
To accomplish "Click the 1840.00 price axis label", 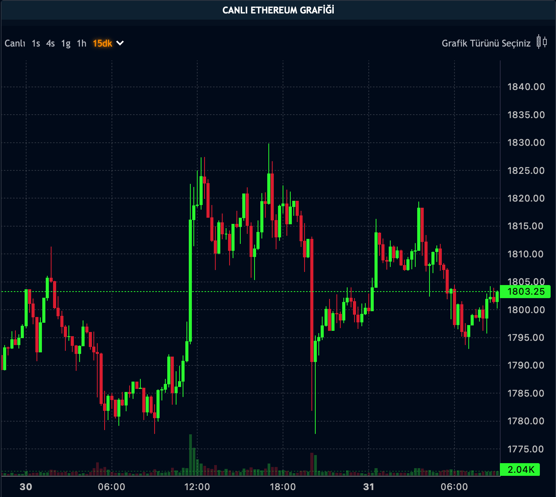I will point(526,87).
